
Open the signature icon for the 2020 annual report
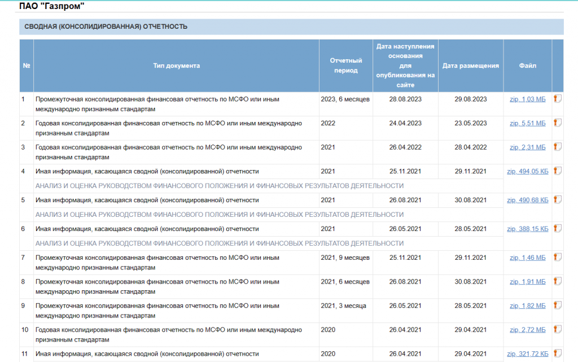[557, 329]
